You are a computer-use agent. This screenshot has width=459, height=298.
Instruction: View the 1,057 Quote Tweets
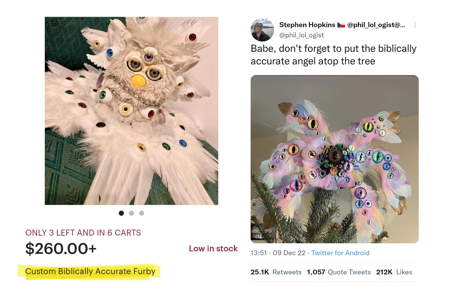coord(339,272)
